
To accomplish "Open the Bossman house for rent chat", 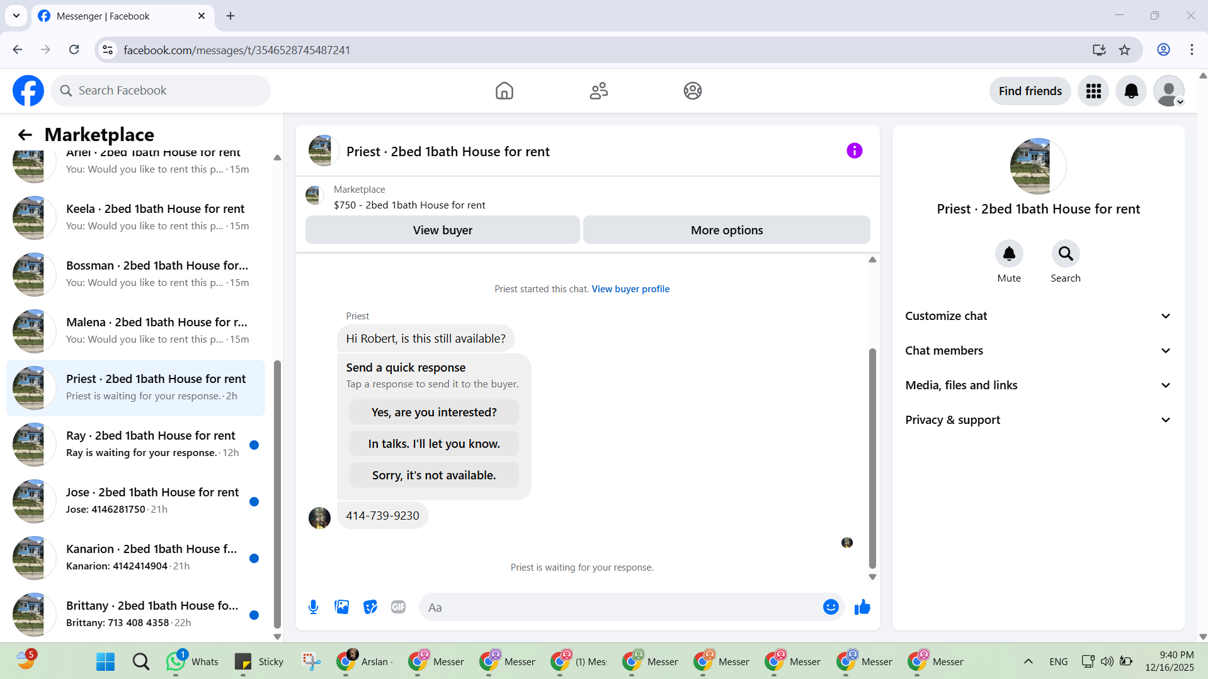I will point(135,274).
